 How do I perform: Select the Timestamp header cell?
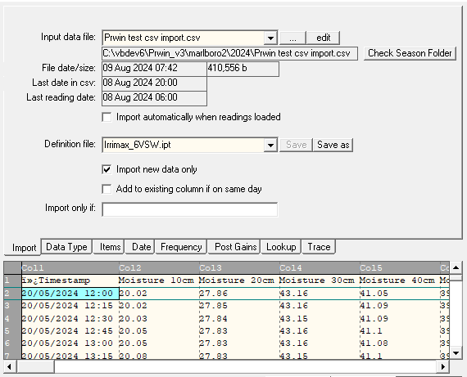pyautogui.click(x=70, y=281)
